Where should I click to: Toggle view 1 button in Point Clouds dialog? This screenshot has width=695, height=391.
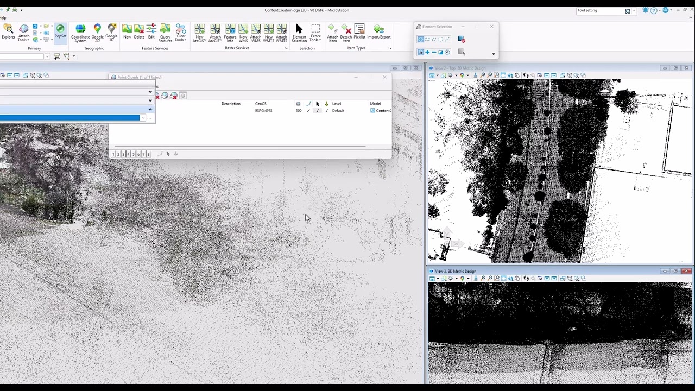click(113, 154)
